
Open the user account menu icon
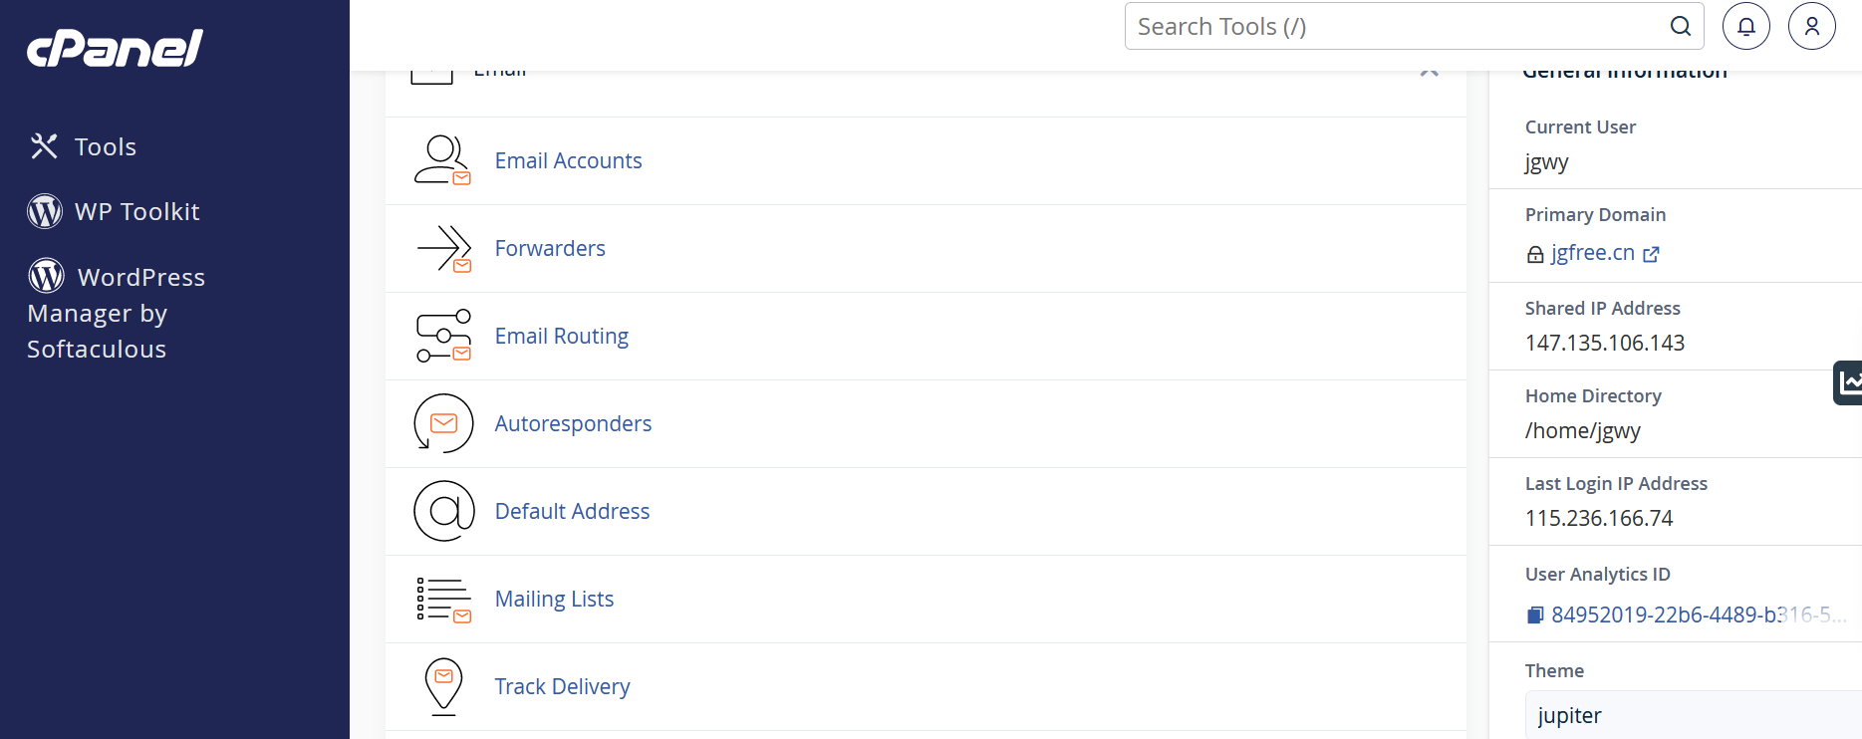[1812, 26]
